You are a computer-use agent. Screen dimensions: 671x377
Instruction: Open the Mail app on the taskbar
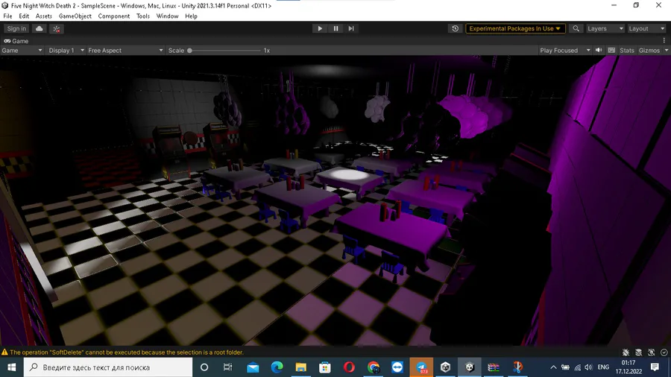[253, 367]
